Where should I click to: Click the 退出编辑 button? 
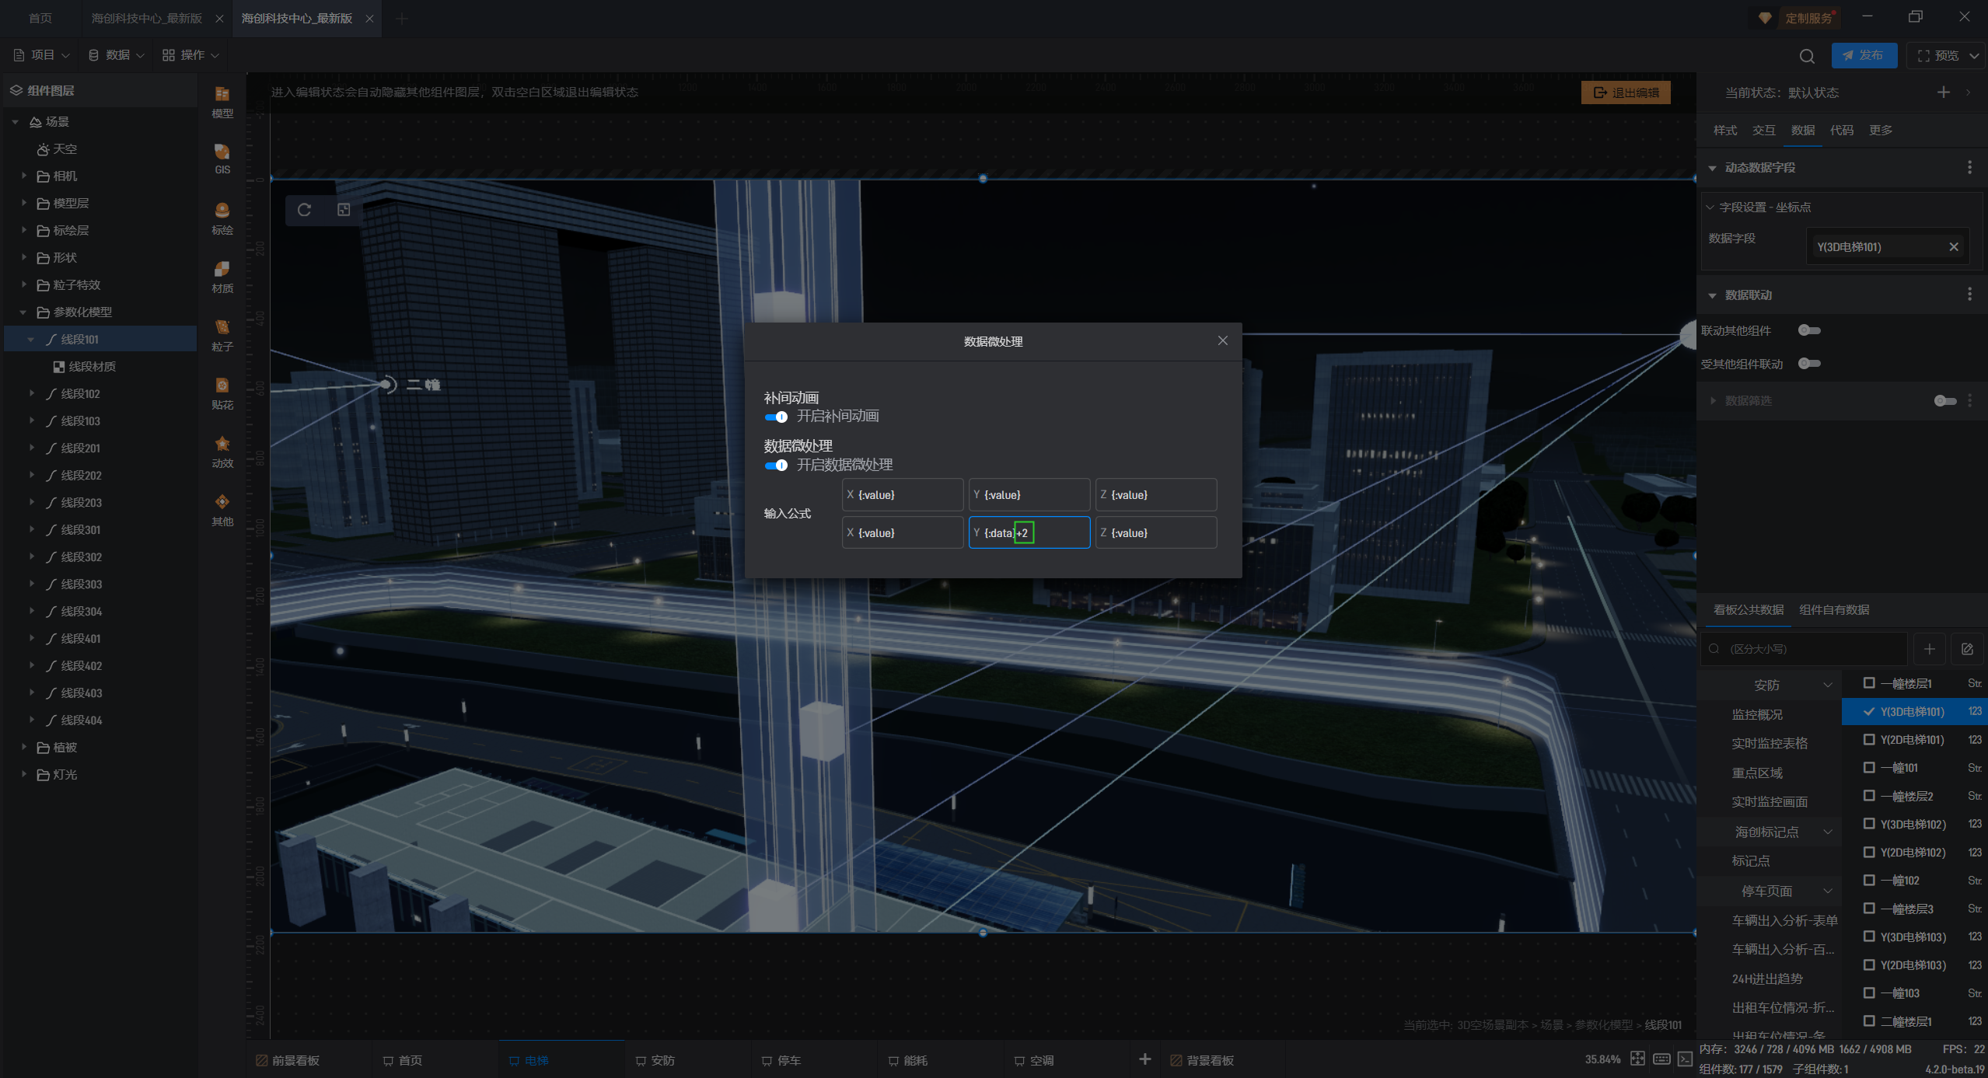tap(1626, 92)
